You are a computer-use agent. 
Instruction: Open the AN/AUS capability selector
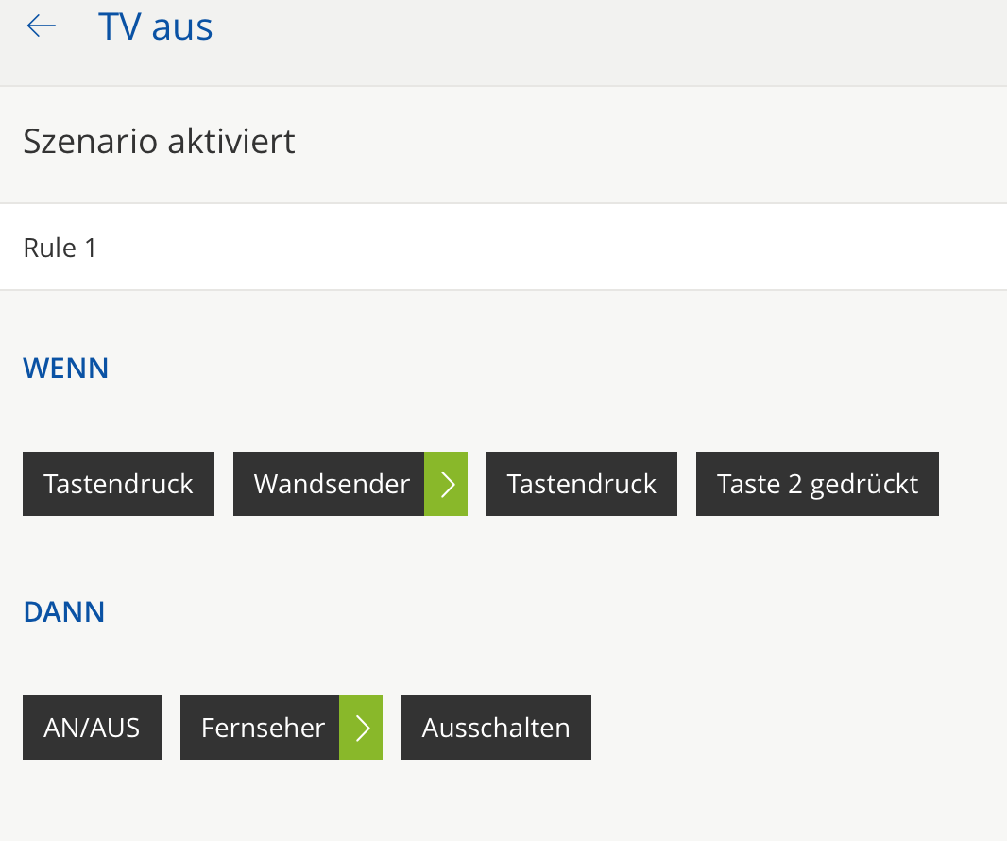92,728
